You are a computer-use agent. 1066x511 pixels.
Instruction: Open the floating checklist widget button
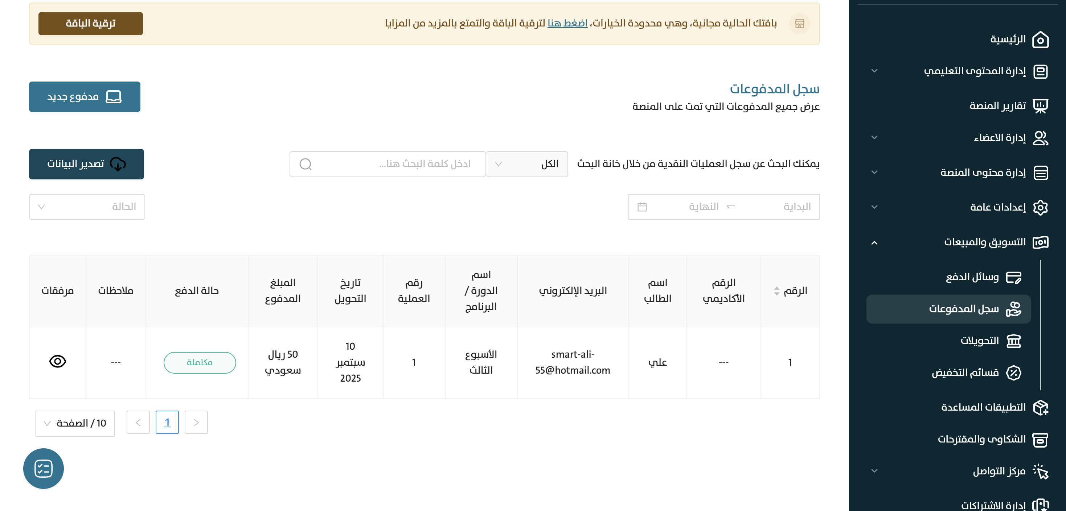pyautogui.click(x=44, y=468)
